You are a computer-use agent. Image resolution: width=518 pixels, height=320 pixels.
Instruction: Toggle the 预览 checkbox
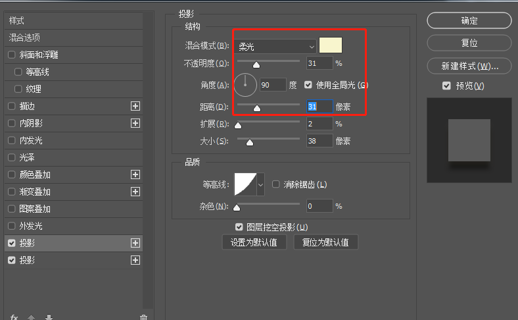446,86
